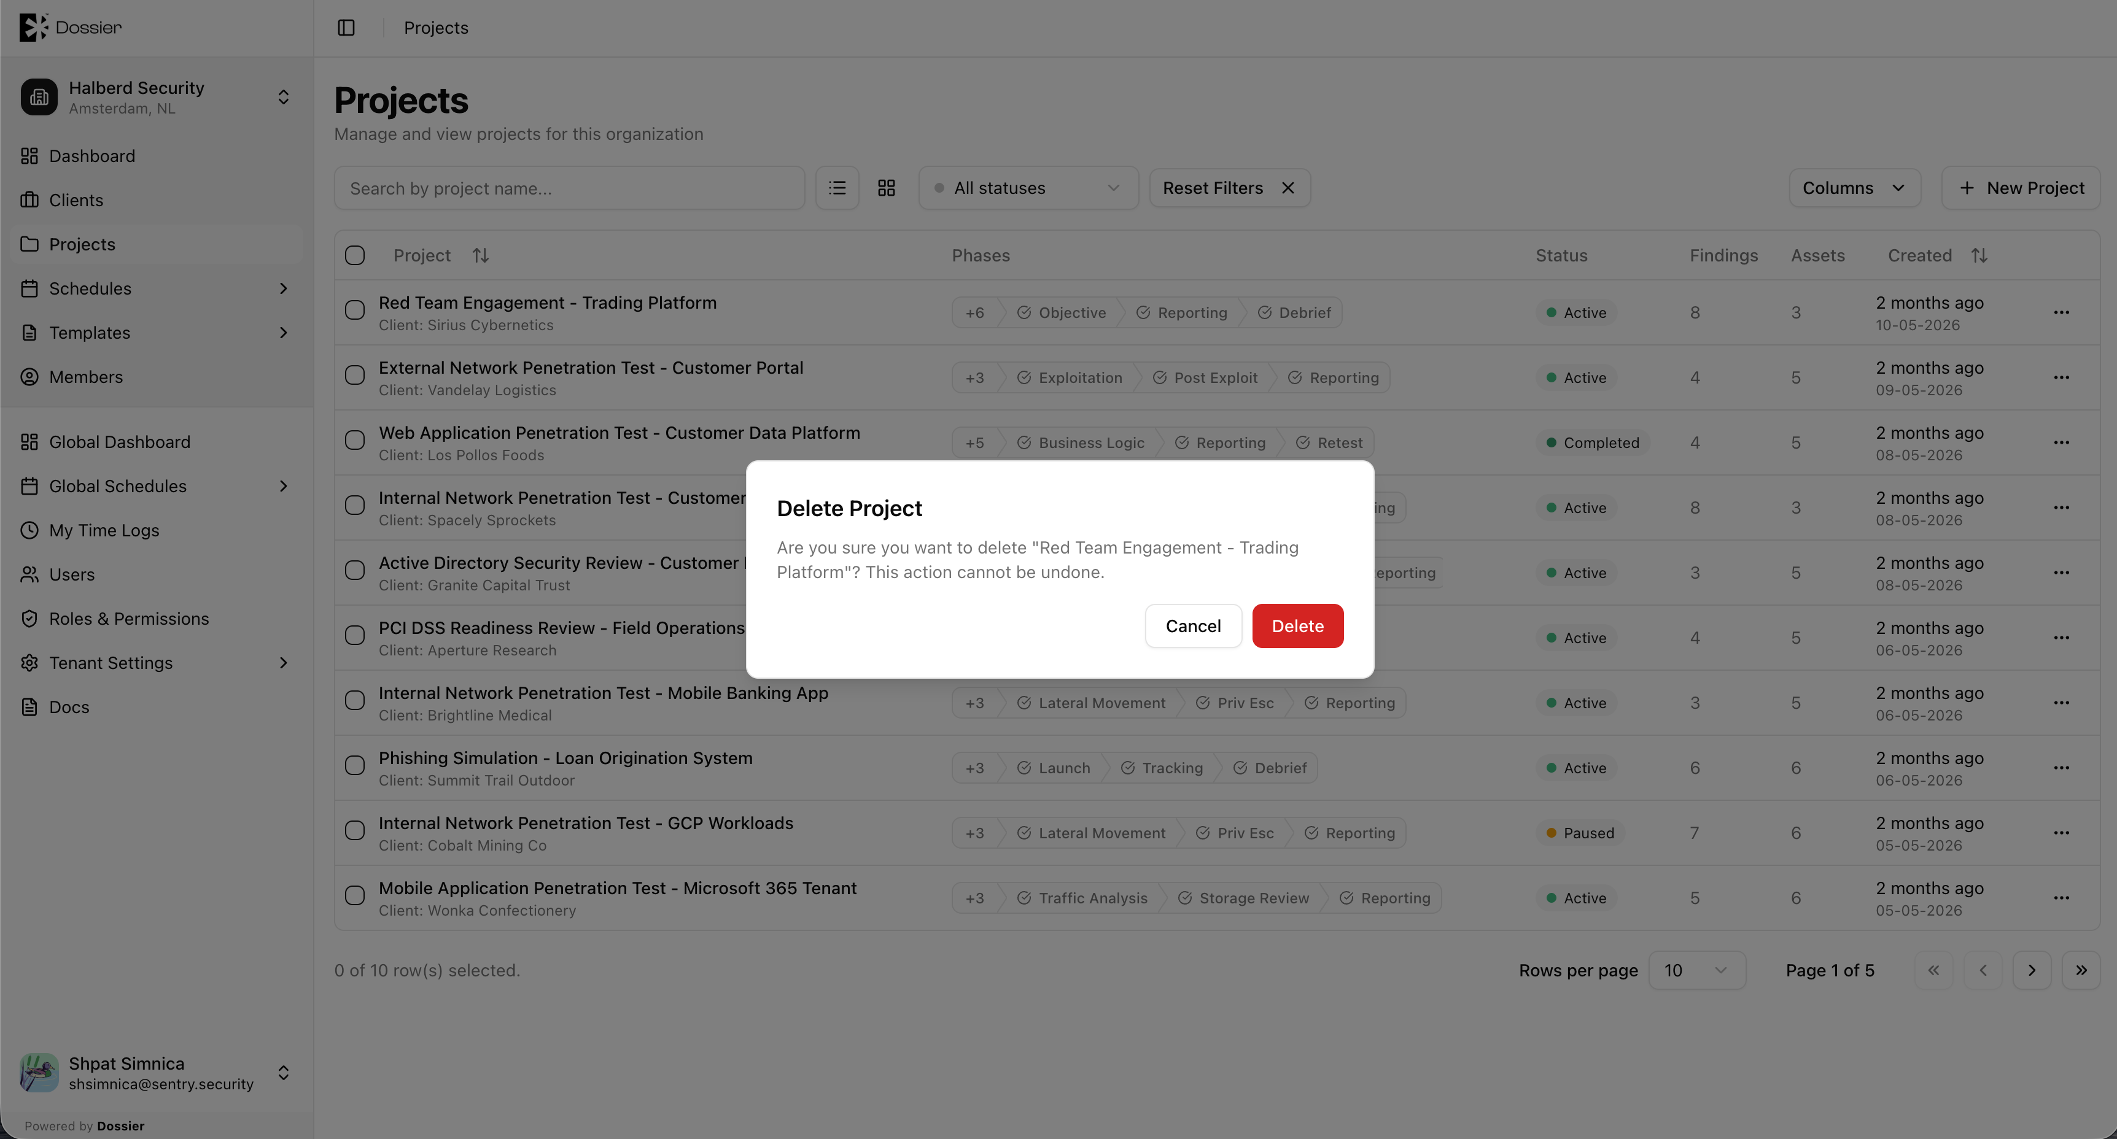Open Dashboard in the sidebar
The width and height of the screenshot is (2117, 1139).
click(x=158, y=156)
